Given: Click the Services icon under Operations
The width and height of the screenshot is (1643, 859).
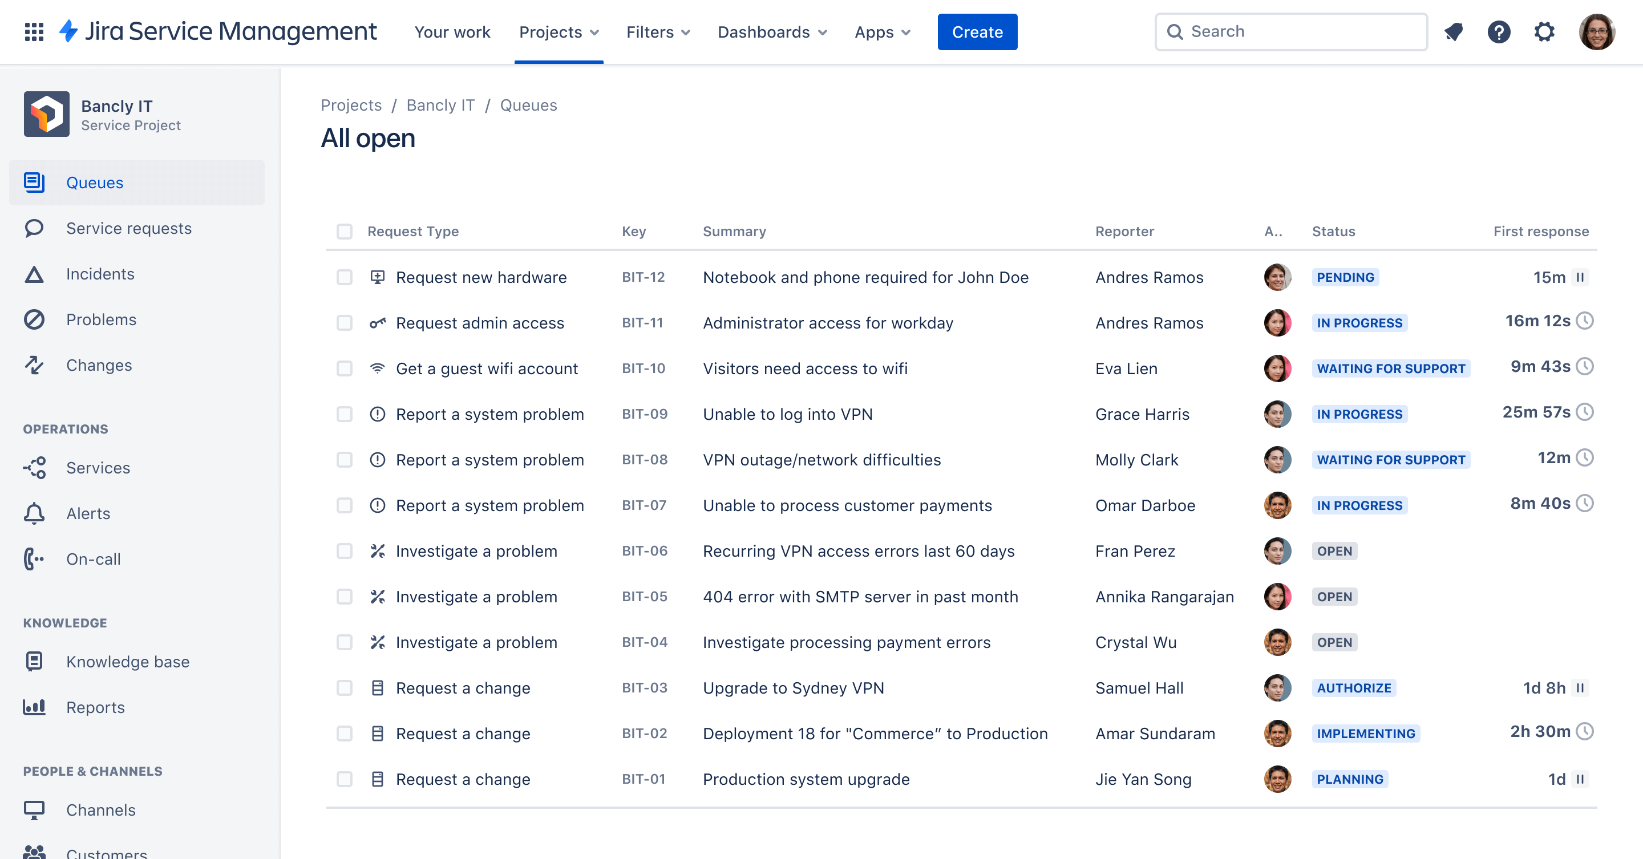Looking at the screenshot, I should click(x=35, y=467).
